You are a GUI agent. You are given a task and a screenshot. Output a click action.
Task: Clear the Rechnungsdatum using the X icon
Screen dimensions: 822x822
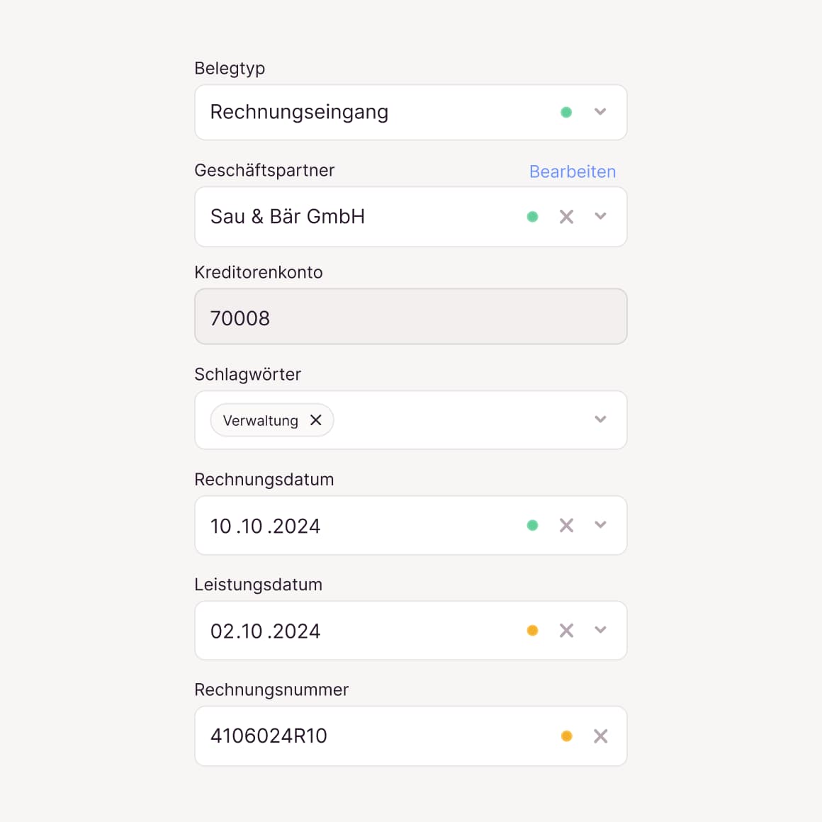coord(566,525)
